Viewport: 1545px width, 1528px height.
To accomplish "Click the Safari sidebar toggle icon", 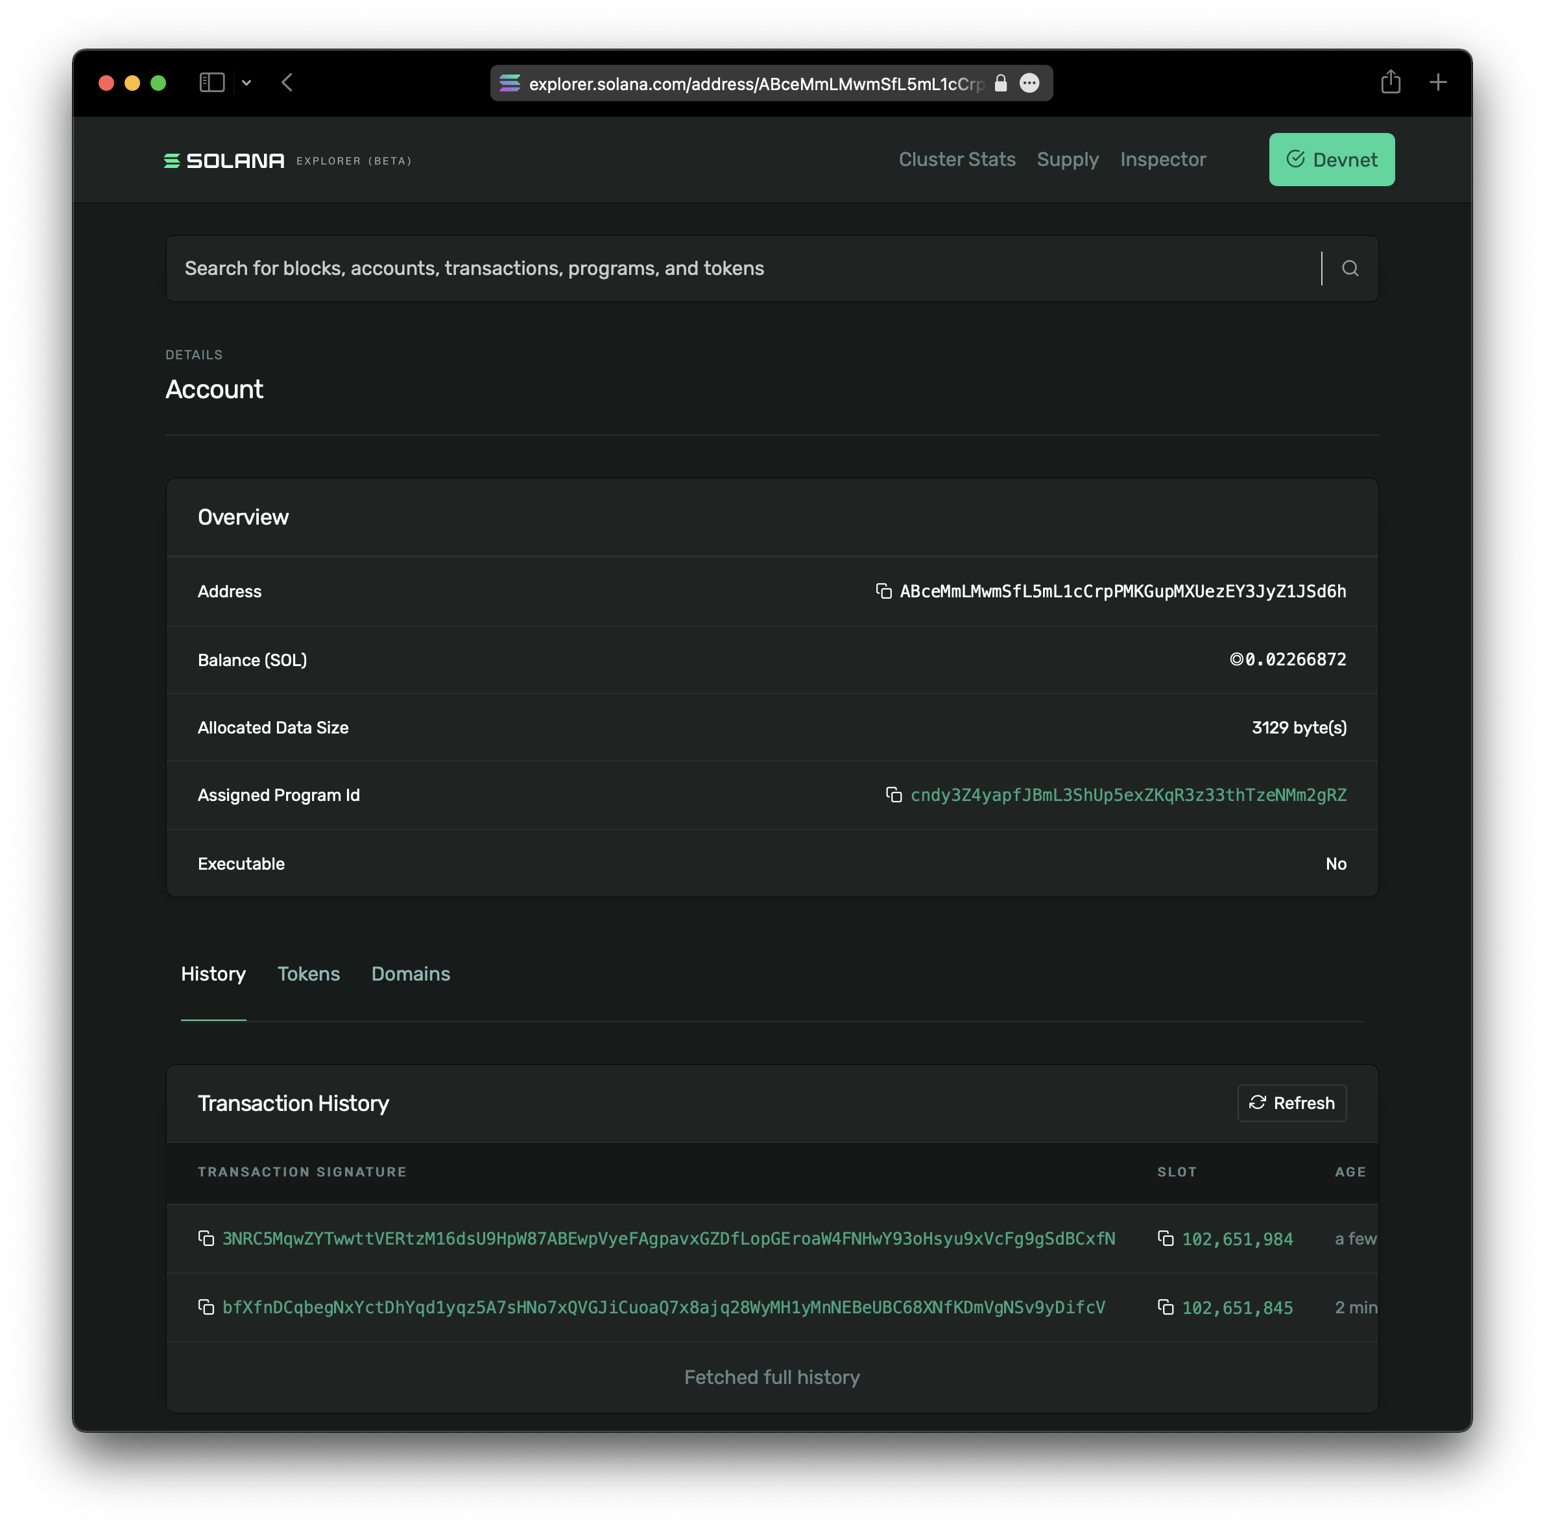I will (x=212, y=82).
